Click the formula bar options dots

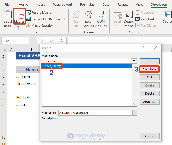point(33,41)
